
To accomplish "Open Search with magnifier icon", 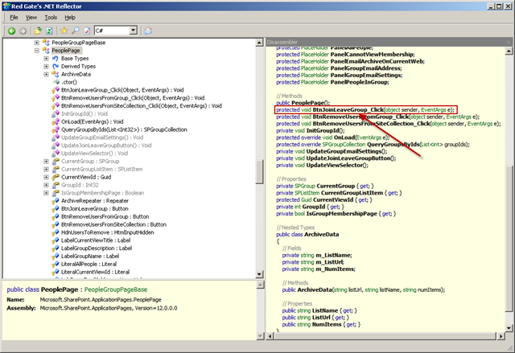I will pyautogui.click(x=75, y=31).
